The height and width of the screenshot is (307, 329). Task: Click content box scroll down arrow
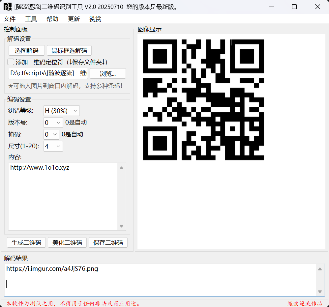(122, 226)
